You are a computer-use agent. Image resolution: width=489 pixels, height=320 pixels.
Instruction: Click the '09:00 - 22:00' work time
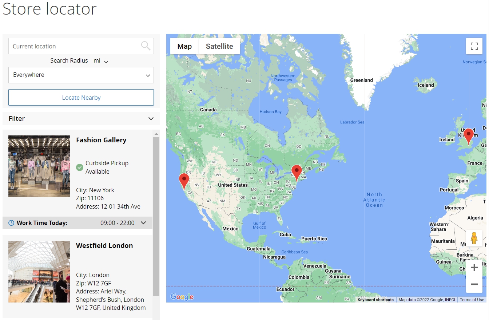[118, 223]
